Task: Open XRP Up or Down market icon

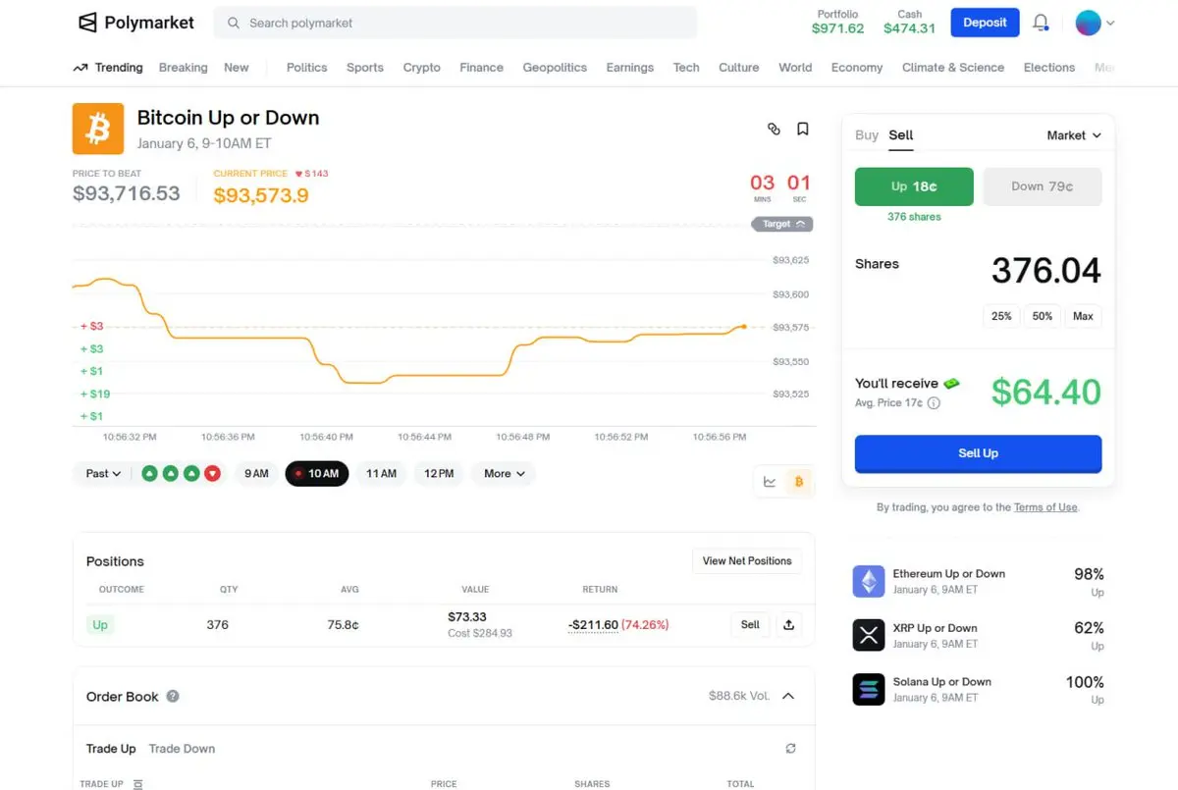Action: click(x=869, y=635)
